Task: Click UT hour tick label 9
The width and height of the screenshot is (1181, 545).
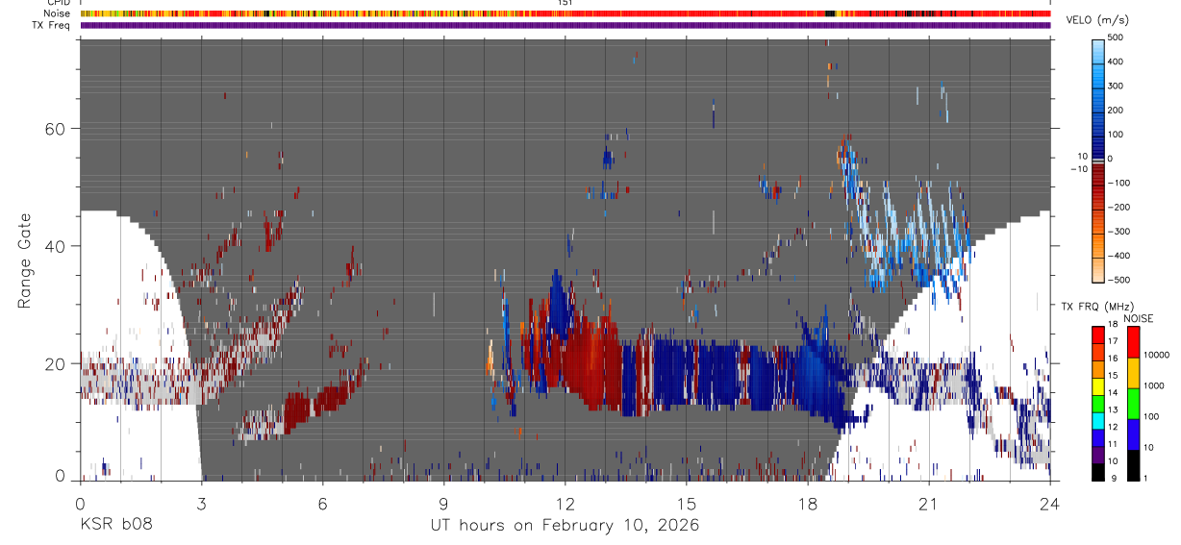Action: click(444, 503)
